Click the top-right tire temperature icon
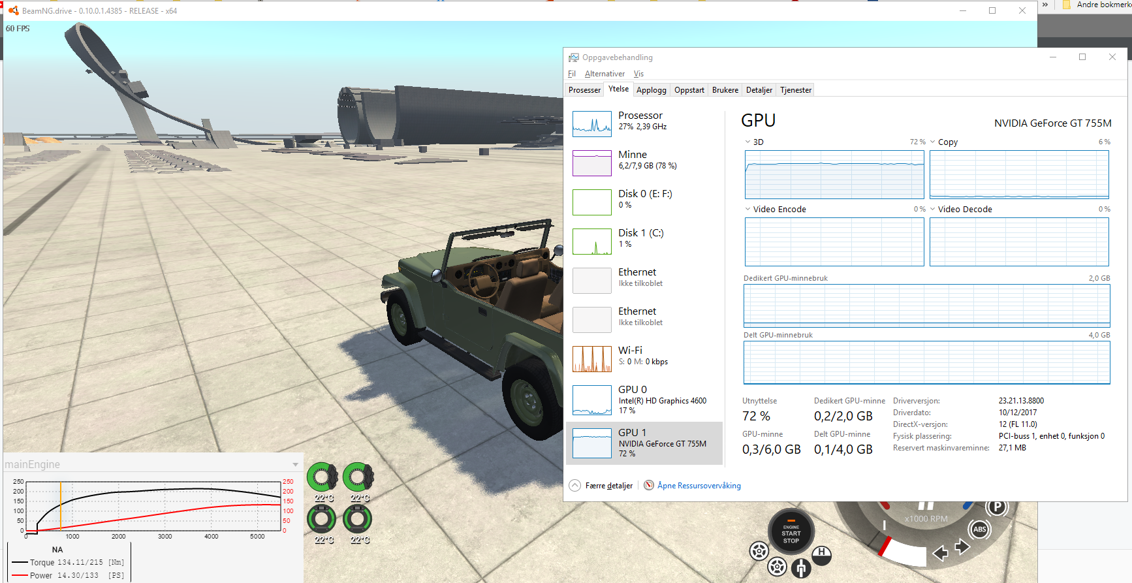 tap(358, 478)
